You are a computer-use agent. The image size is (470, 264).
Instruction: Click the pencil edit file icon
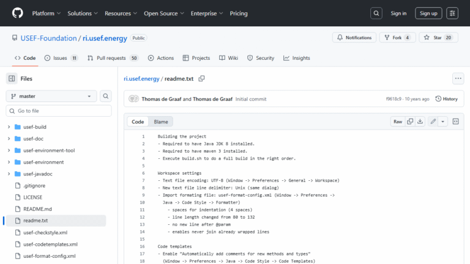pos(433,122)
